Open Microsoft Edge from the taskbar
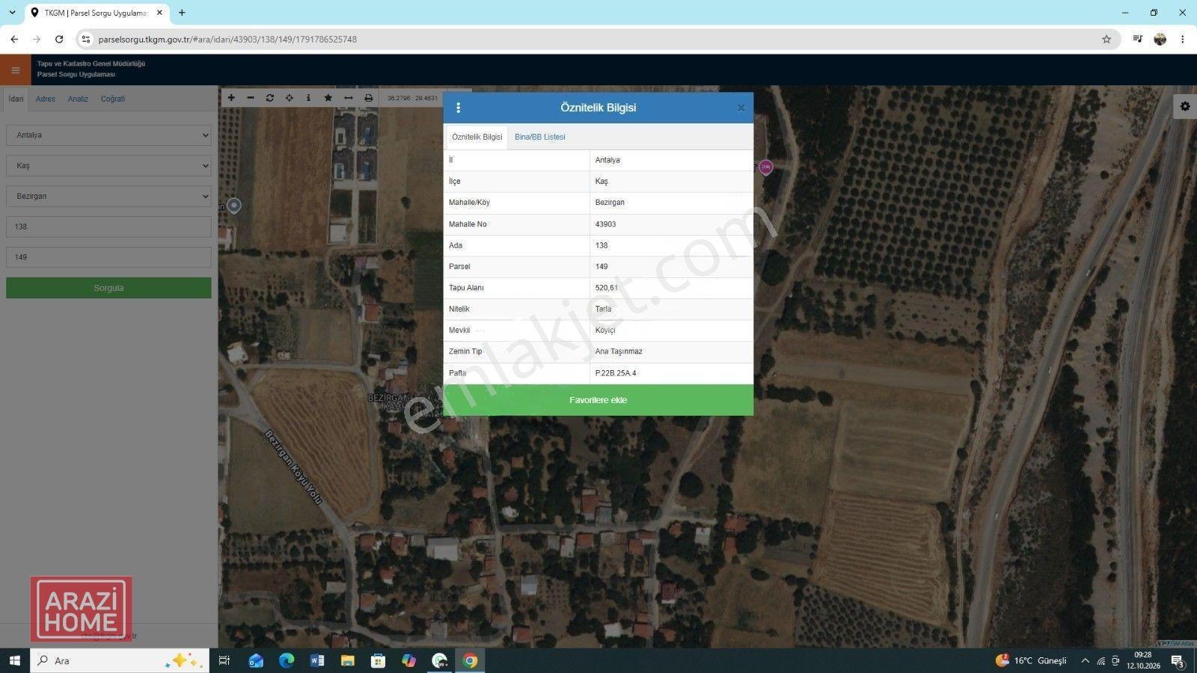This screenshot has height=673, width=1197. pyautogui.click(x=287, y=660)
